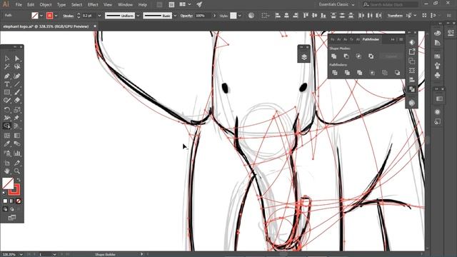Select the Rotate tool

7,110
